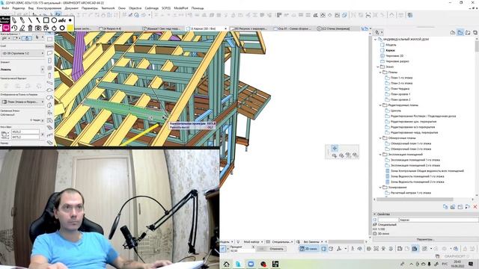Screen dimensions: 479x269
Task: Select the circle shape drawing tool
Action: (x=54, y=20)
